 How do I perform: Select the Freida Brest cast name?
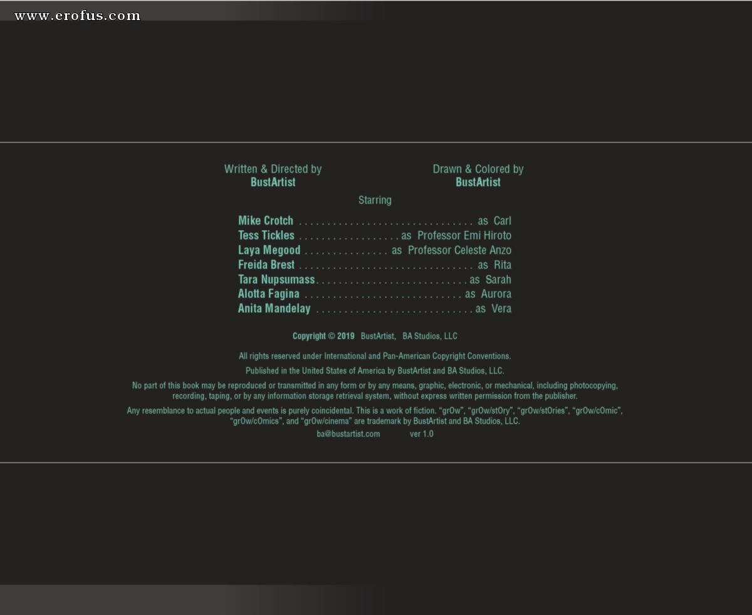click(x=266, y=265)
